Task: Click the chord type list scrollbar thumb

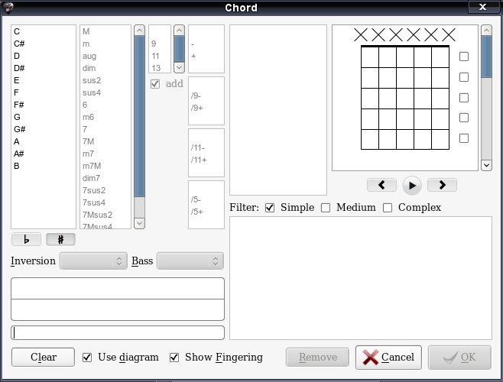Action: point(139,116)
